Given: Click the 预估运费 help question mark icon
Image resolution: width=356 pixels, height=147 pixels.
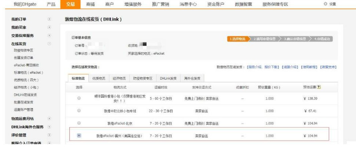Looking at the screenshot, I should 319,87.
